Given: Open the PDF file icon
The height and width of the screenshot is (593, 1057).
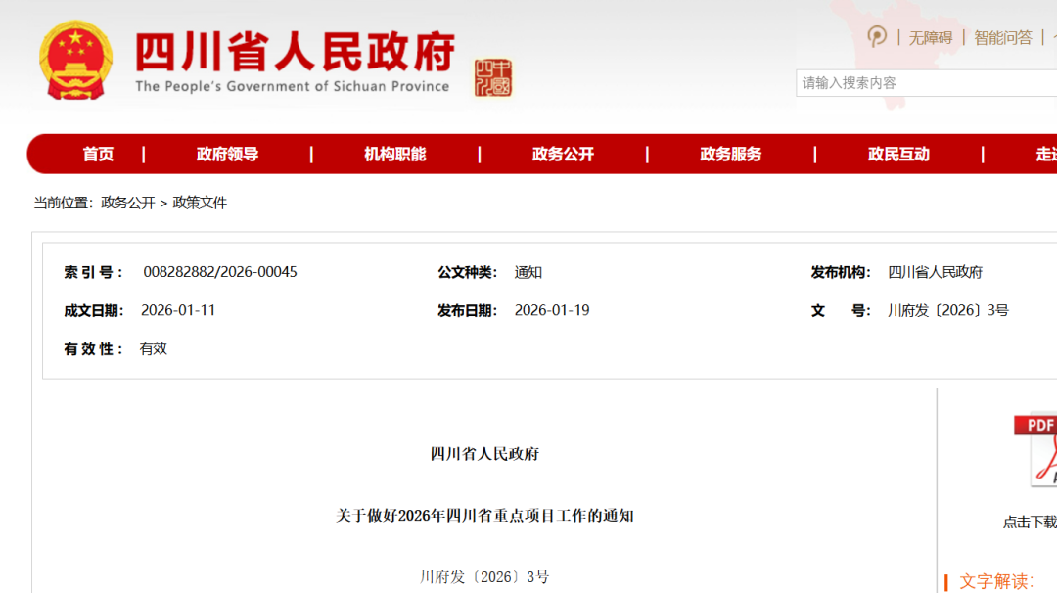Looking at the screenshot, I should [x=1037, y=450].
